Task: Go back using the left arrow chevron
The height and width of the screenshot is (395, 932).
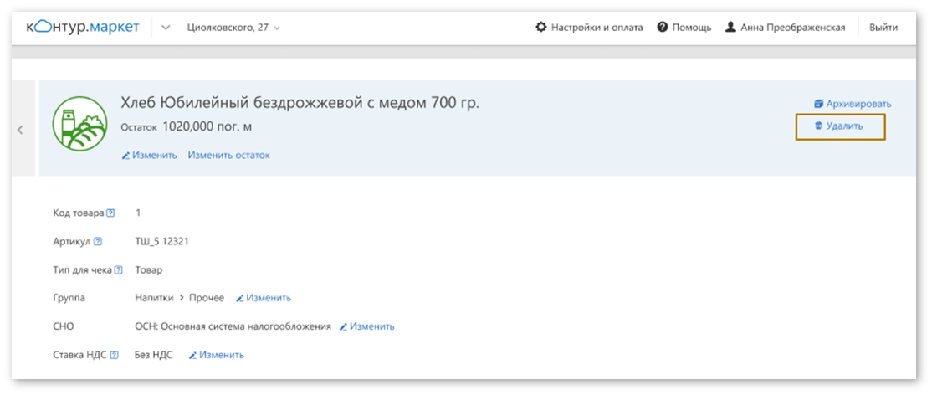Action: coord(21,130)
